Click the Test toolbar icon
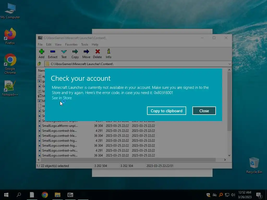 [64, 54]
